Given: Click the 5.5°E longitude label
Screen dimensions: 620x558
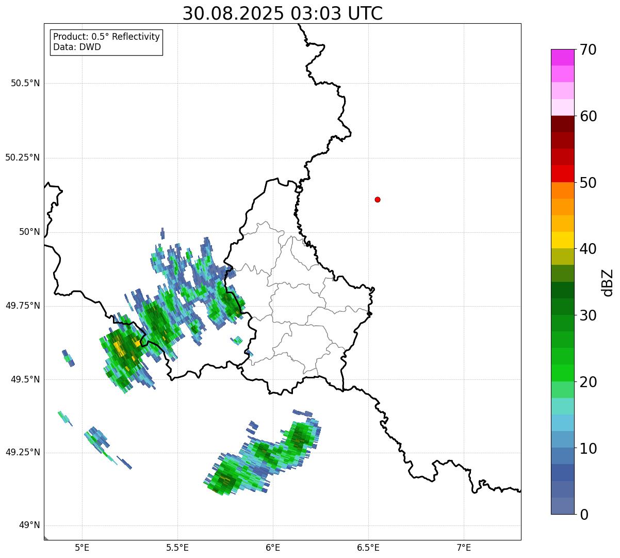Looking at the screenshot, I should [177, 548].
